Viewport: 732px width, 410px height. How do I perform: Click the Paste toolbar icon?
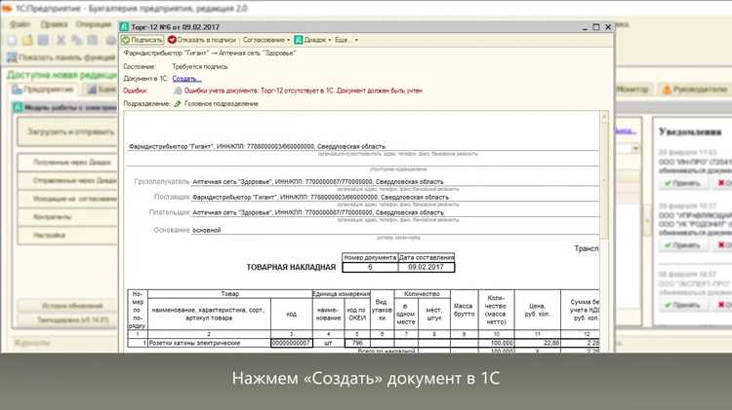(93, 41)
